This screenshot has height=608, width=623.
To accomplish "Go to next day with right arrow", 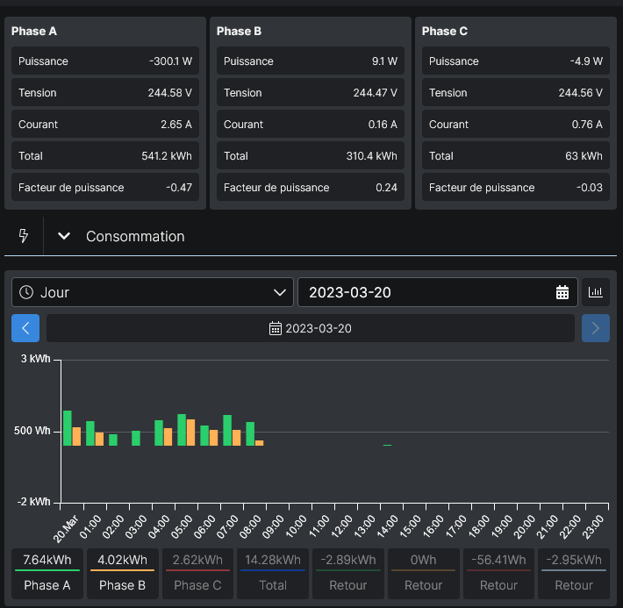I will (596, 328).
